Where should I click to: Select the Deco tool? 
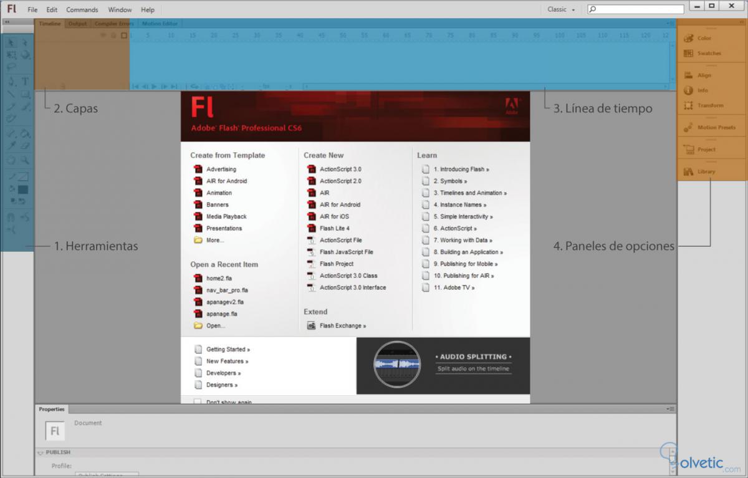coord(11,117)
